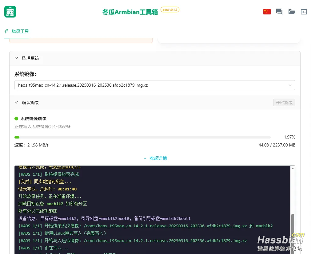Click log line starting with 设备信息: 目标磁盘=mmcblk2
The image size is (311, 254).
[x=105, y=218]
